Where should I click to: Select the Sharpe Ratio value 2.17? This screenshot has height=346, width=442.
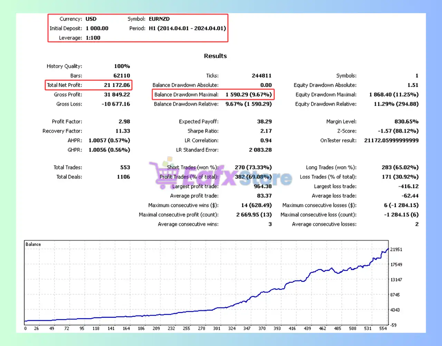[266, 131]
